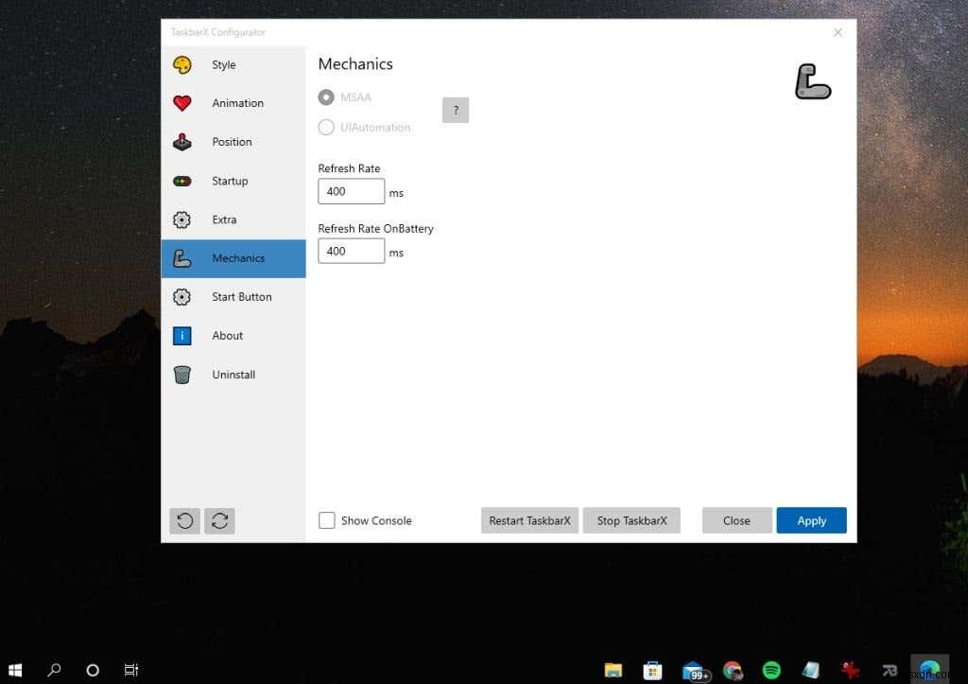Click the Windows Start button
This screenshot has height=684, width=968.
coord(15,670)
